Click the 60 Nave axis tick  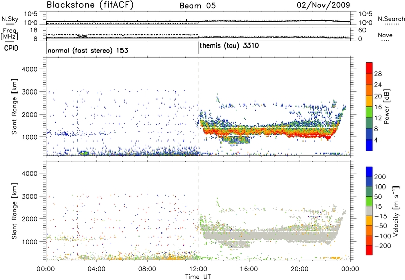pos(362,30)
